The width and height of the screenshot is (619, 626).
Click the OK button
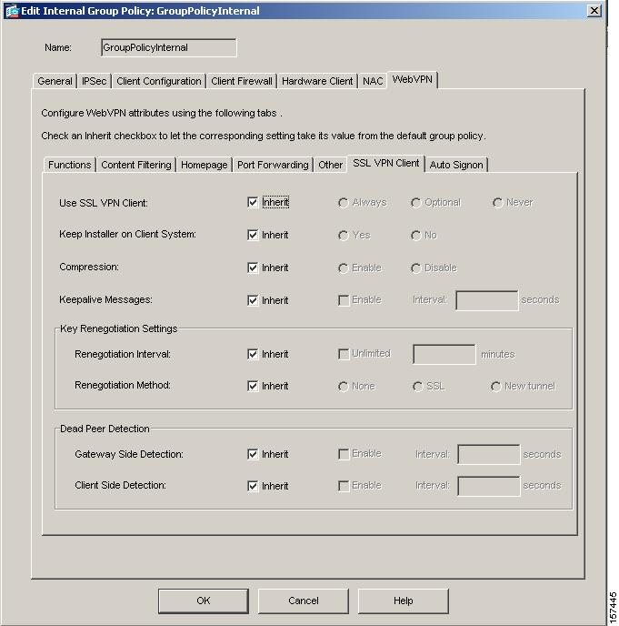coord(204,601)
